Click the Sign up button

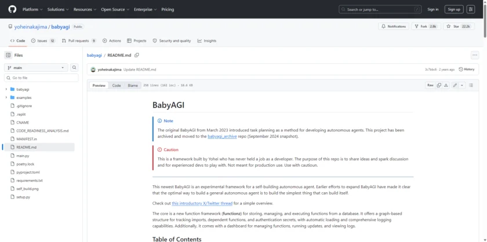pos(454,9)
